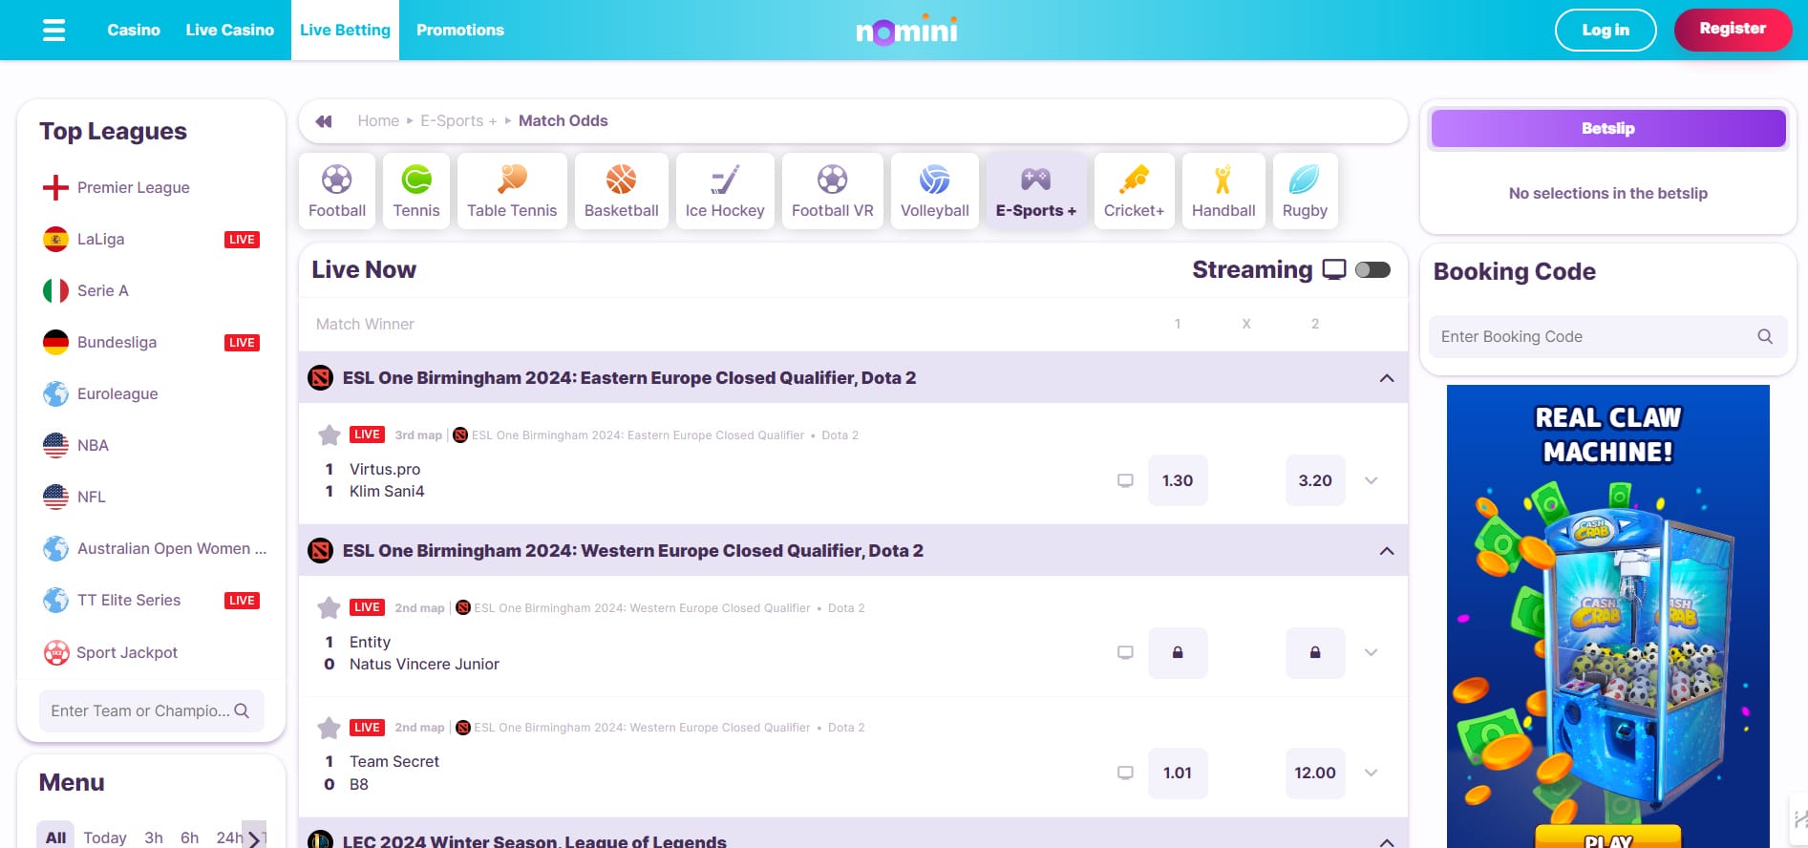This screenshot has width=1808, height=848.
Task: Click the team search magnifier icon
Action: [x=242, y=710]
